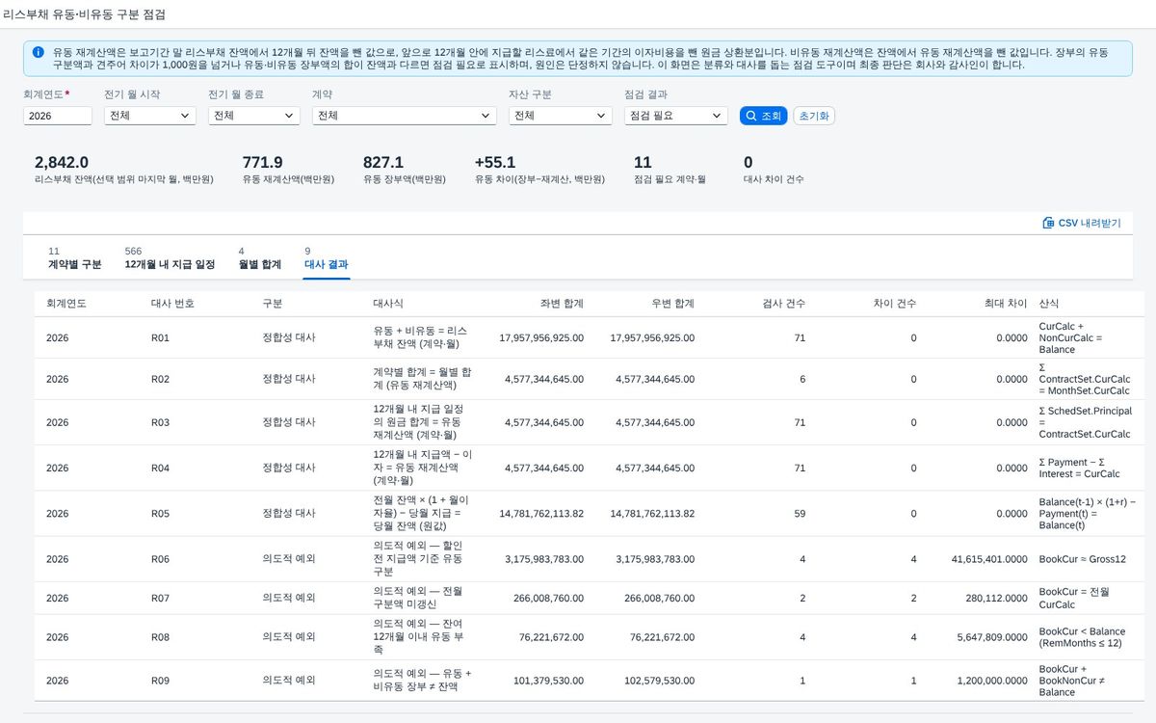Switch to the 12개월 내 지급 일정 tab
The image size is (1156, 723).
[170, 258]
